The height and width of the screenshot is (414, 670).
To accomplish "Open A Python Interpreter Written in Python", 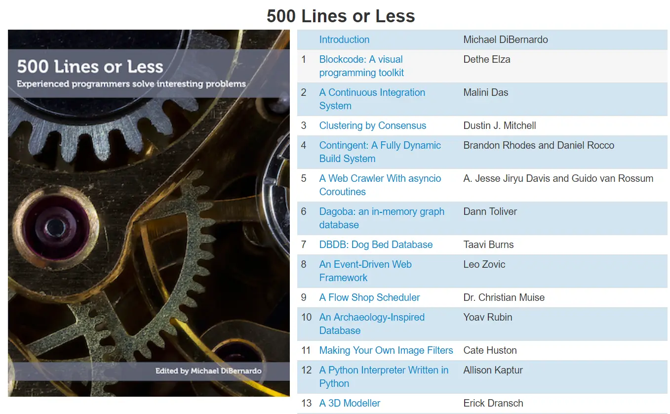I will coord(384,377).
